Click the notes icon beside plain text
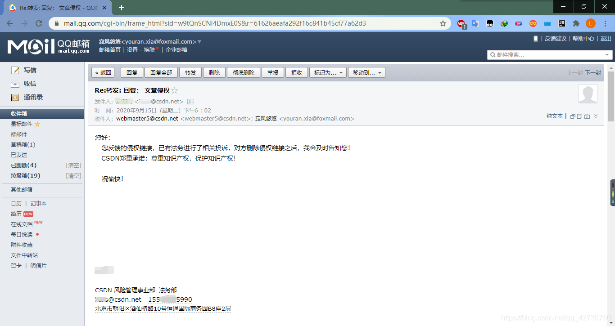This screenshot has width=615, height=326. tap(580, 116)
